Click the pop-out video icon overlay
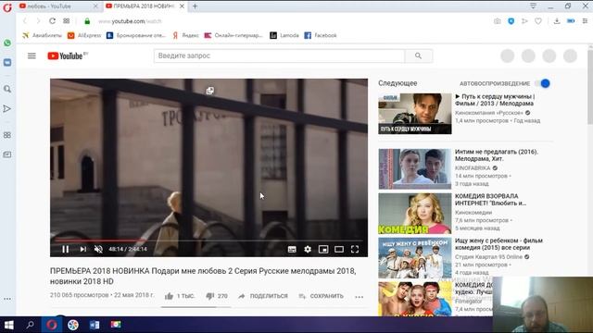The image size is (593, 333). point(210,91)
